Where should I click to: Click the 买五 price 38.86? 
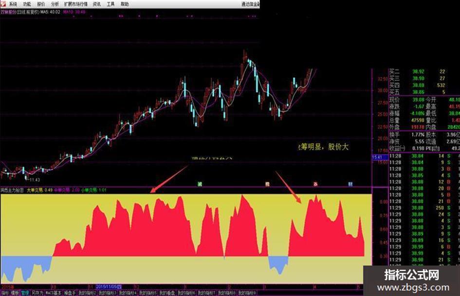click(x=418, y=92)
